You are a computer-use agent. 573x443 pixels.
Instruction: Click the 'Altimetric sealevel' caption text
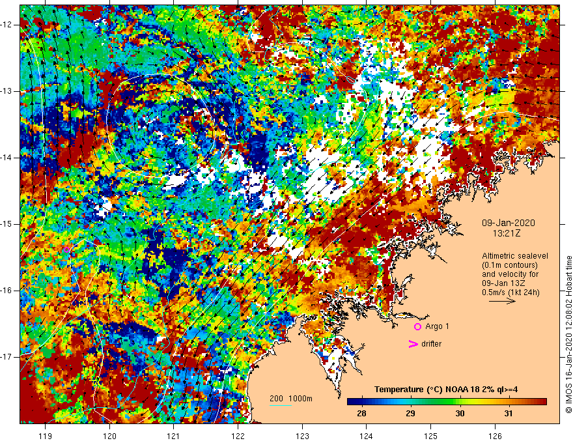[x=515, y=256]
